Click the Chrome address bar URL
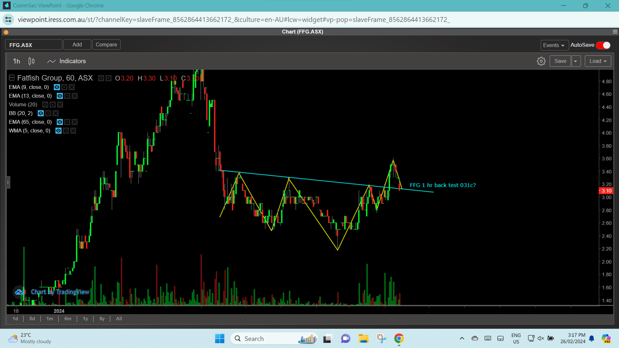 234,20
